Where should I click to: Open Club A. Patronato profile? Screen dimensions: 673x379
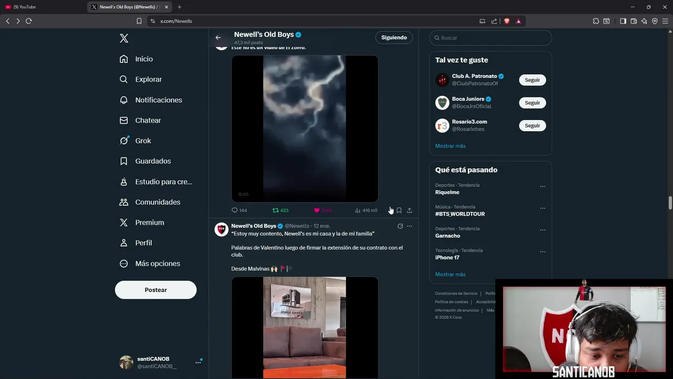[474, 76]
